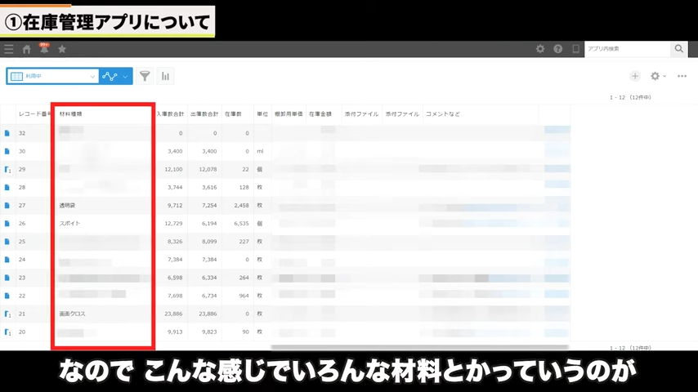Click the search magnifier button
The width and height of the screenshot is (698, 392).
(679, 49)
